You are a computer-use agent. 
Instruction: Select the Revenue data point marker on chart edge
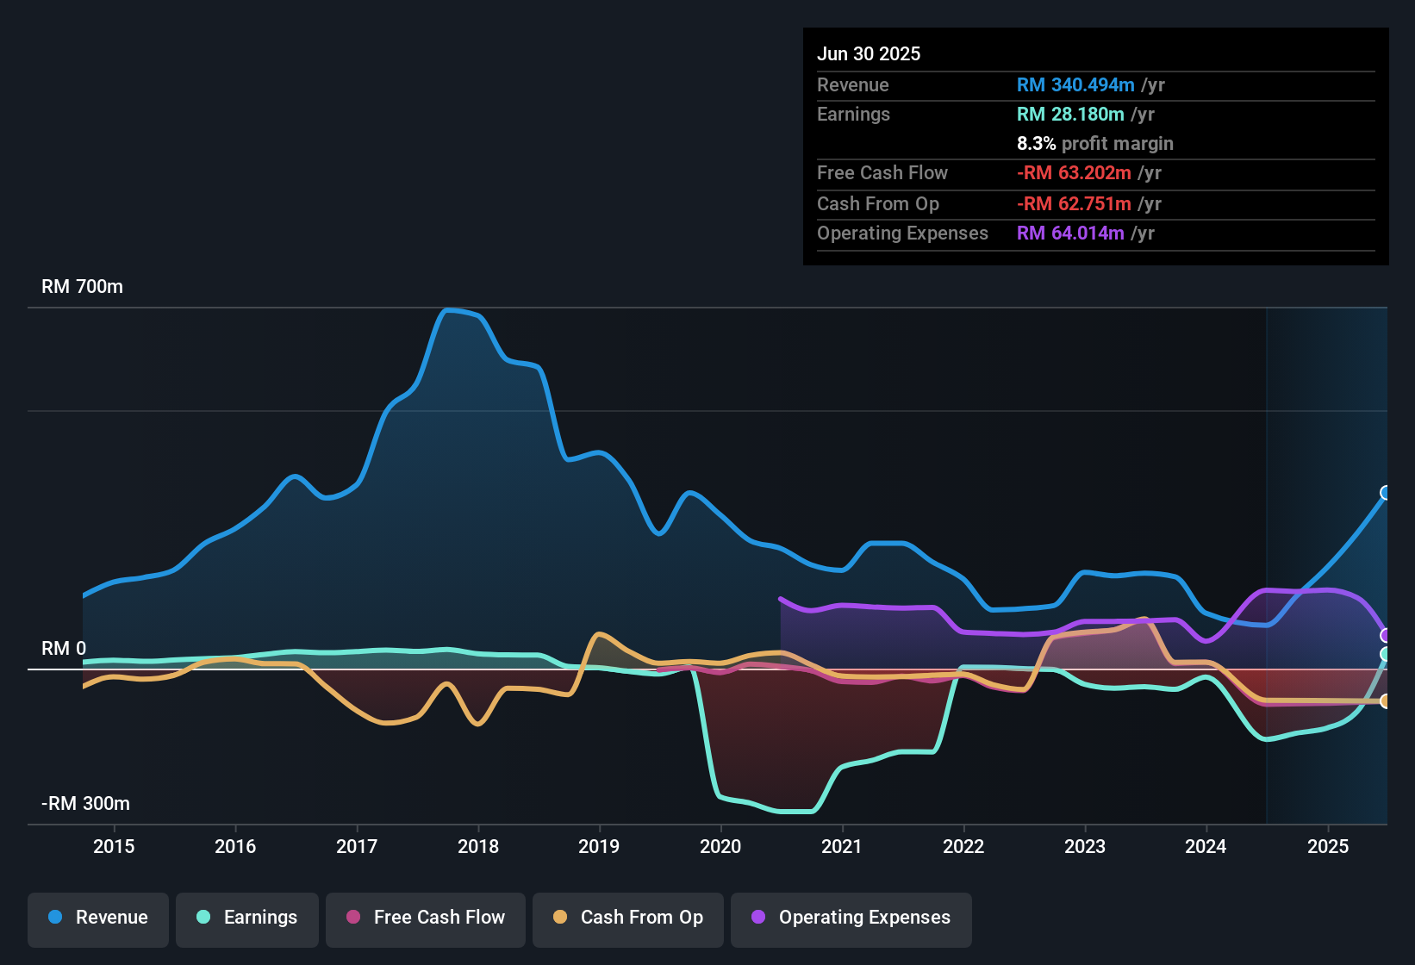1386,493
